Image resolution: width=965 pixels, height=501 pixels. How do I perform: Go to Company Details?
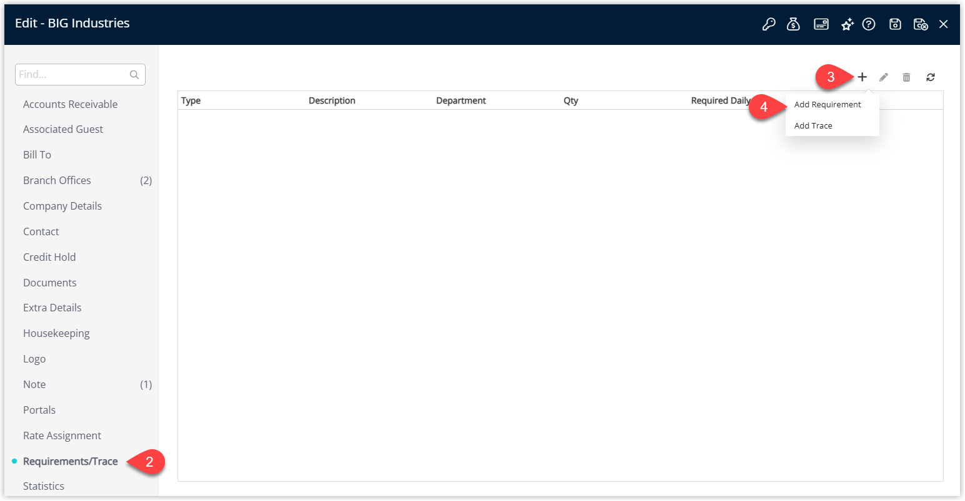62,206
